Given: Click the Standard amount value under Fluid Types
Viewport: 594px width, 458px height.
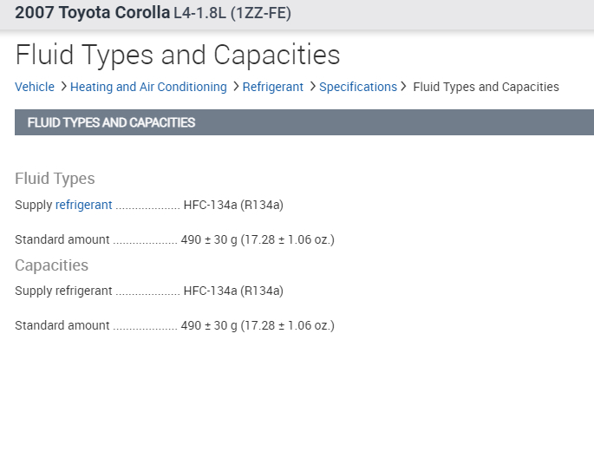Looking at the screenshot, I should [x=258, y=239].
